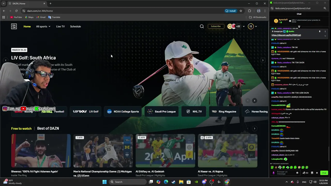Click the Windows taskbar Search box
The image size is (331, 186).
tap(127, 182)
